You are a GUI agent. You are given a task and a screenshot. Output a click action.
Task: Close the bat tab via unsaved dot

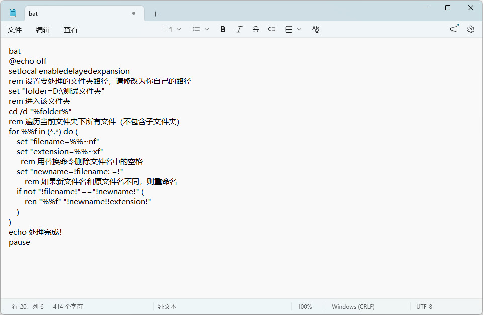[134, 13]
